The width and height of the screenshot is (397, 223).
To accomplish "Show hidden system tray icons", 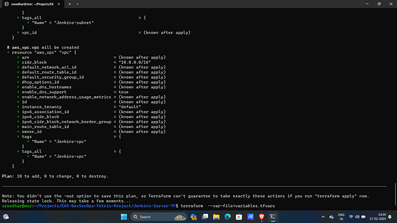I will click(x=323, y=217).
